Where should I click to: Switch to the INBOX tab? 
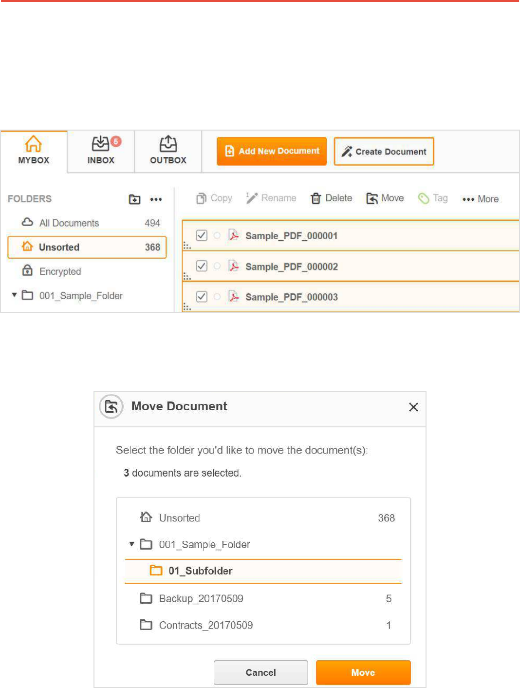(101, 151)
